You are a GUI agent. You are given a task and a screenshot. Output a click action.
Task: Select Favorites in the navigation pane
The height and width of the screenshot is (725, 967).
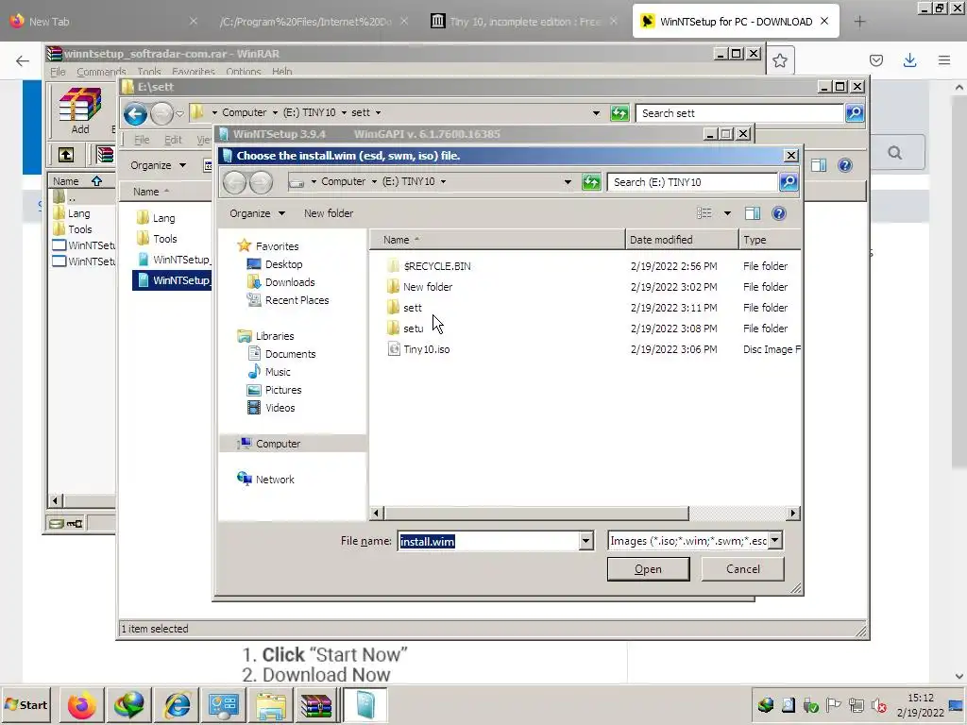(268, 246)
